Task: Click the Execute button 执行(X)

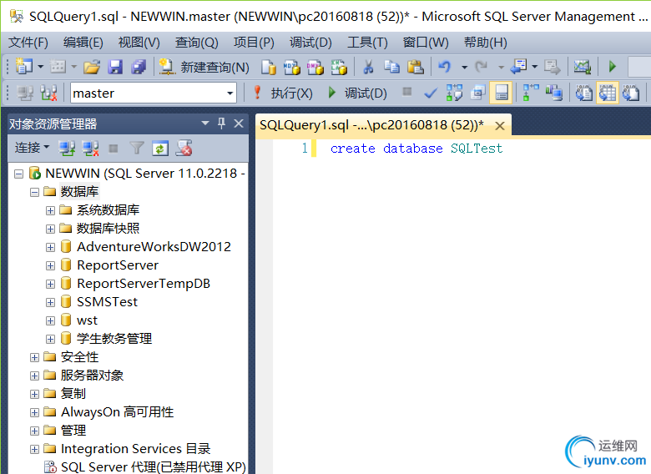Action: [283, 93]
